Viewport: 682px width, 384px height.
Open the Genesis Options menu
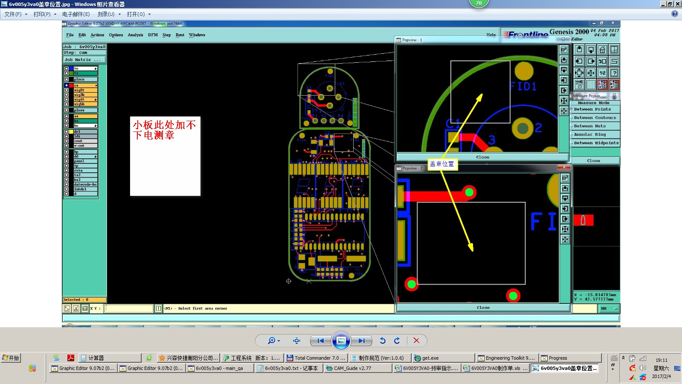(116, 35)
